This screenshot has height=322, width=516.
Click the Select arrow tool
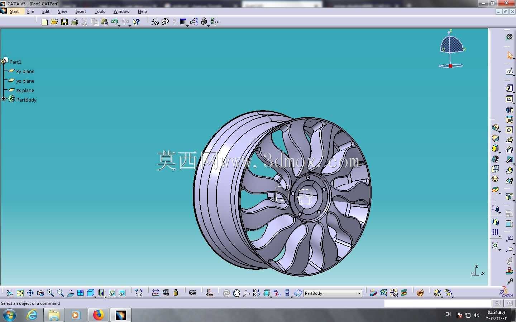point(509,55)
